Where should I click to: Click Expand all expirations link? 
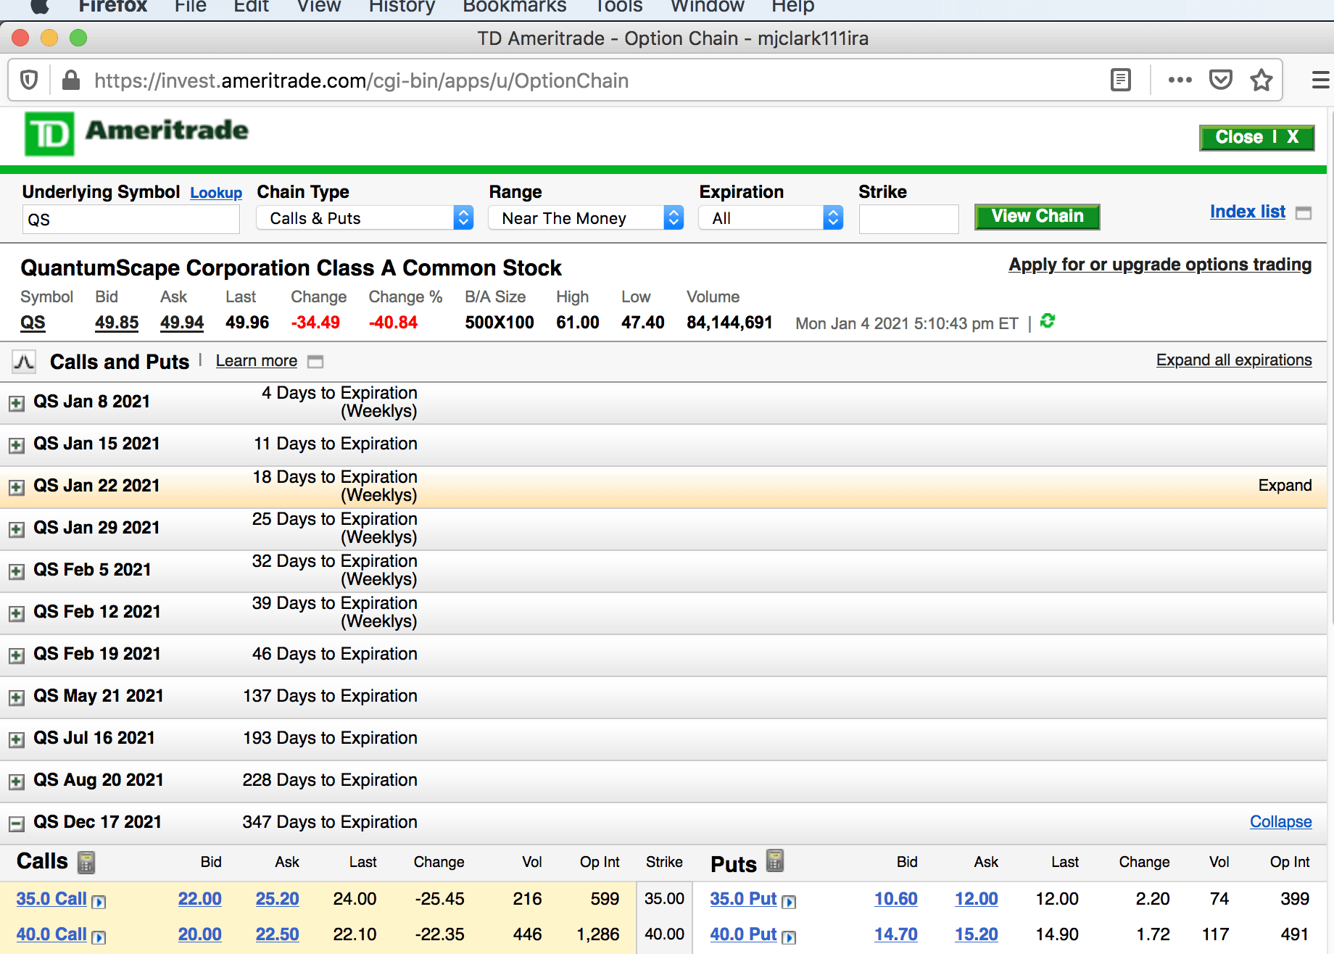(1234, 360)
